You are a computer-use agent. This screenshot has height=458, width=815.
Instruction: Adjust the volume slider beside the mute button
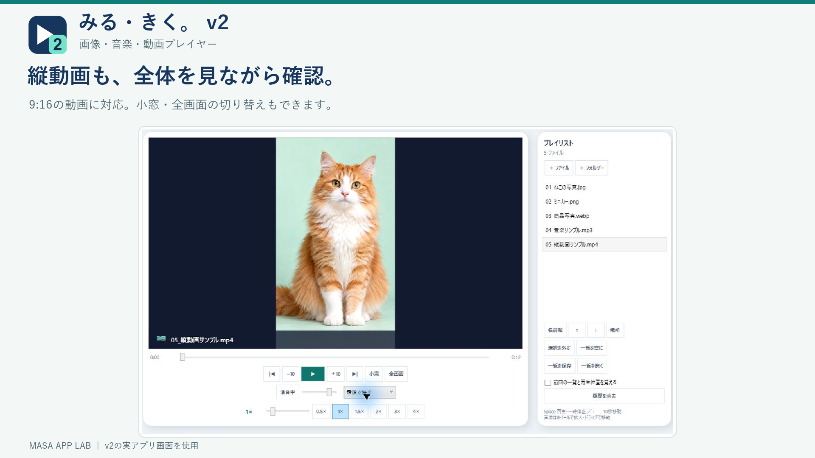[x=319, y=392]
